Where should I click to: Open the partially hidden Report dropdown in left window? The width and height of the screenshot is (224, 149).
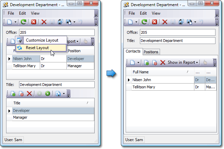pyautogui.click(x=73, y=41)
